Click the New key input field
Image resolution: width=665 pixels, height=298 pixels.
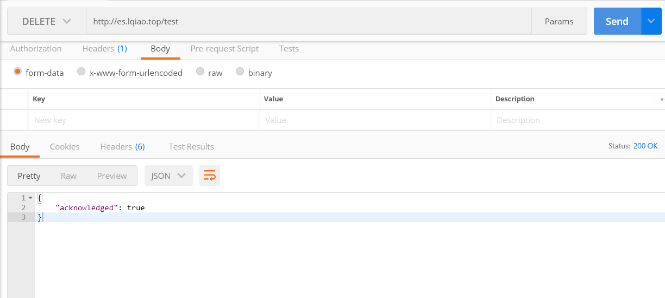tap(144, 120)
